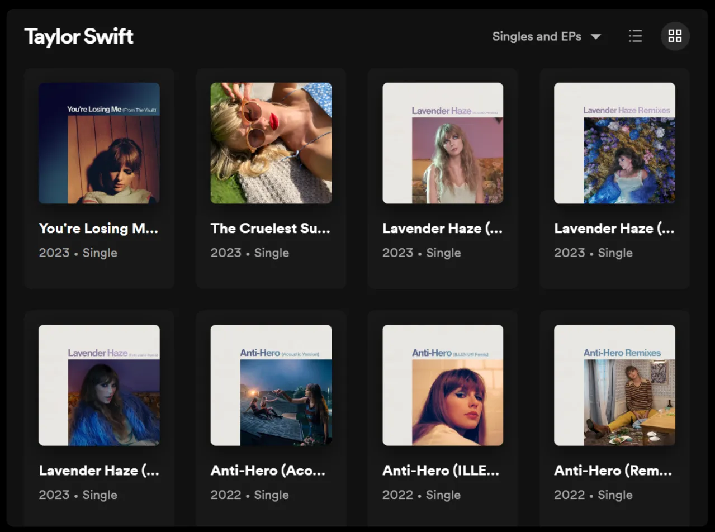
Task: Open the Lavender Haze Remixes cover art
Action: tap(614, 143)
